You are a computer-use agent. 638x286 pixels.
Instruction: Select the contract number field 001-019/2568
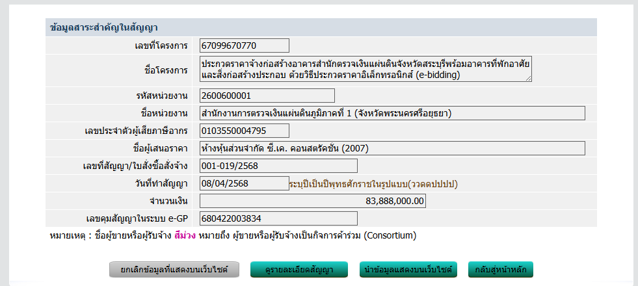pyautogui.click(x=278, y=166)
